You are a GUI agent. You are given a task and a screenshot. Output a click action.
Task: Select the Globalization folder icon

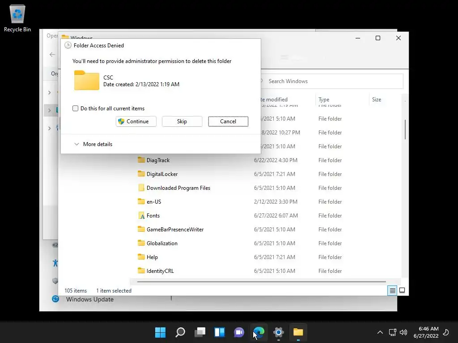141,243
